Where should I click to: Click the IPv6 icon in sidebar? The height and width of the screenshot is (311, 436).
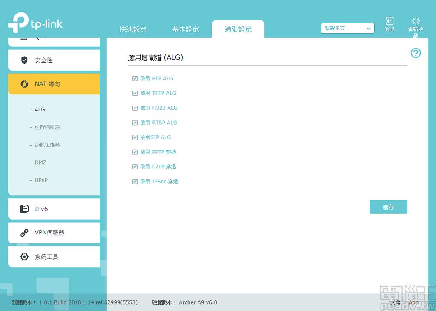click(24, 209)
